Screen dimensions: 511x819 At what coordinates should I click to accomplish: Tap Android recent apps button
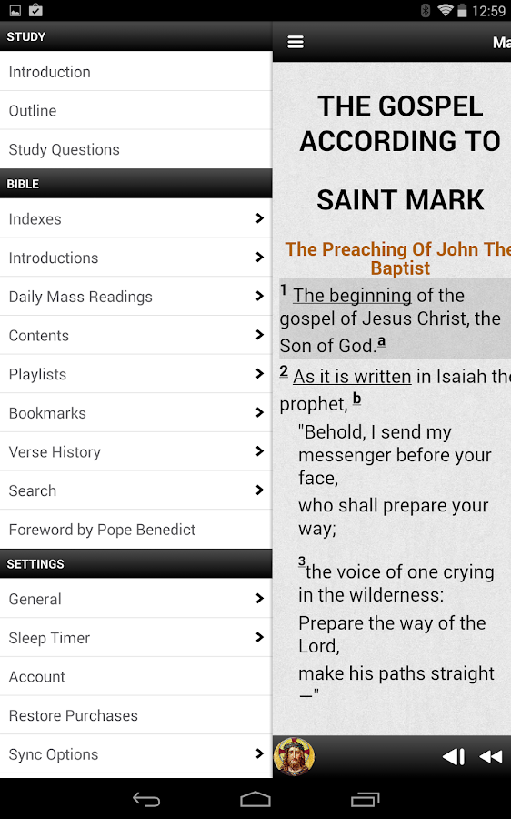coord(365,799)
